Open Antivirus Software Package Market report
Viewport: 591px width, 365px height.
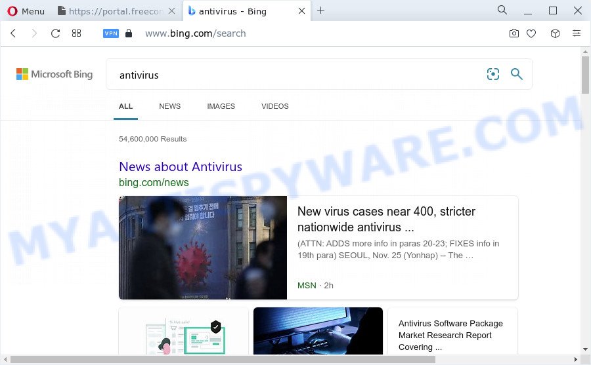click(x=450, y=336)
